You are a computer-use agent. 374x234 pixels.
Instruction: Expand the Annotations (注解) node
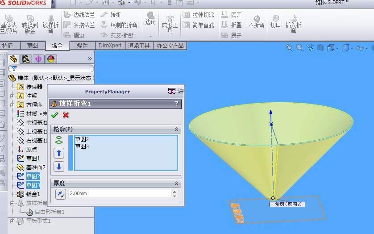(x=12, y=96)
